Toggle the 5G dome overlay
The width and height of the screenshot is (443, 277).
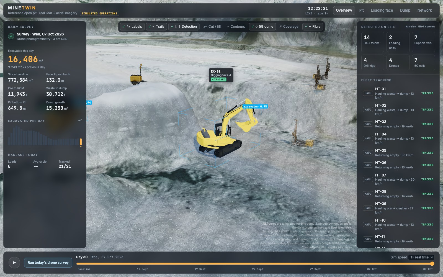pyautogui.click(x=262, y=27)
